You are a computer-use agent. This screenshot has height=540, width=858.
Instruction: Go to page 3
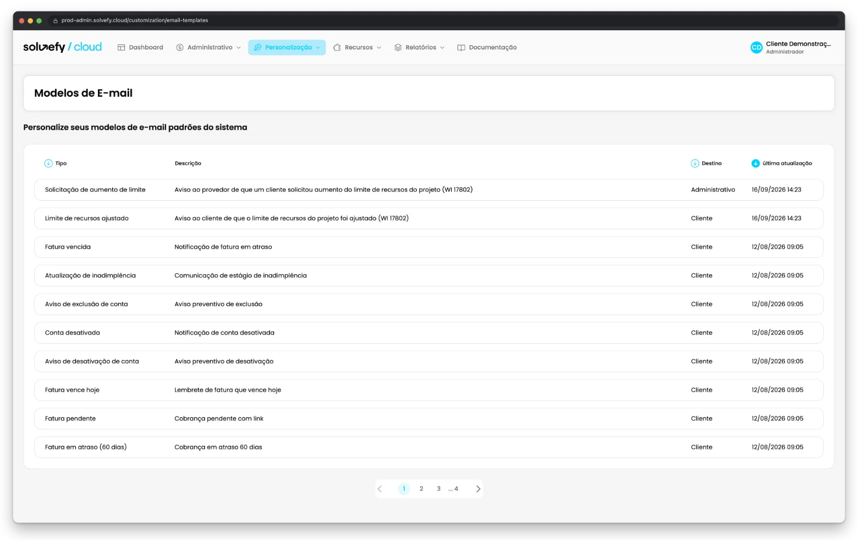coord(438,489)
